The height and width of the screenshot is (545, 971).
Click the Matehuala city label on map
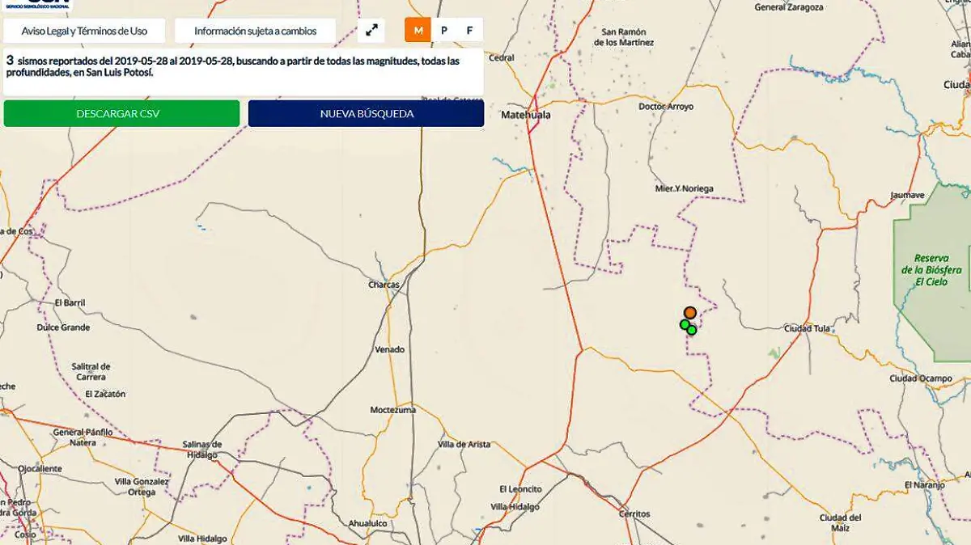[525, 116]
